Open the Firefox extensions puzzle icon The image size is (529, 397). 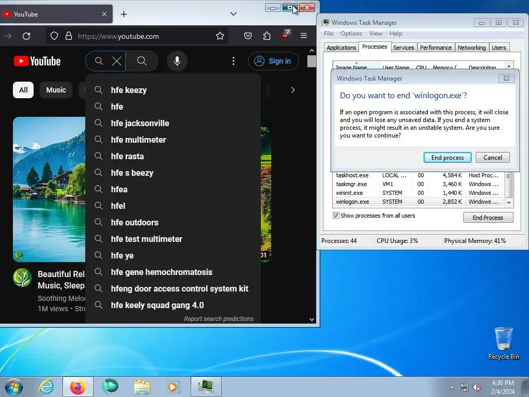coord(267,36)
